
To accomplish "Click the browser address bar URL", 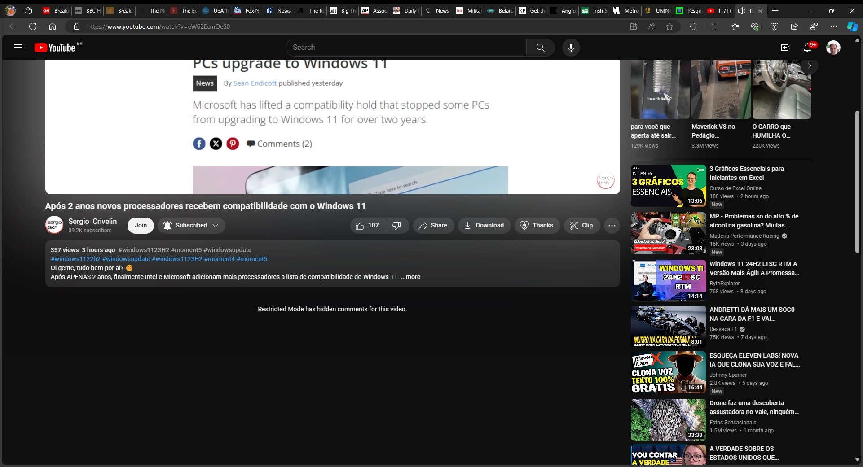I will coord(159,26).
